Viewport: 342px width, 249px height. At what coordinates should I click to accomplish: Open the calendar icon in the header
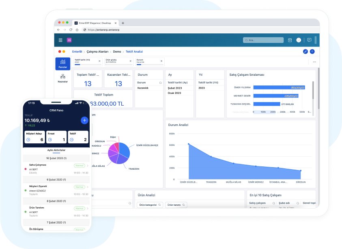tap(290, 40)
